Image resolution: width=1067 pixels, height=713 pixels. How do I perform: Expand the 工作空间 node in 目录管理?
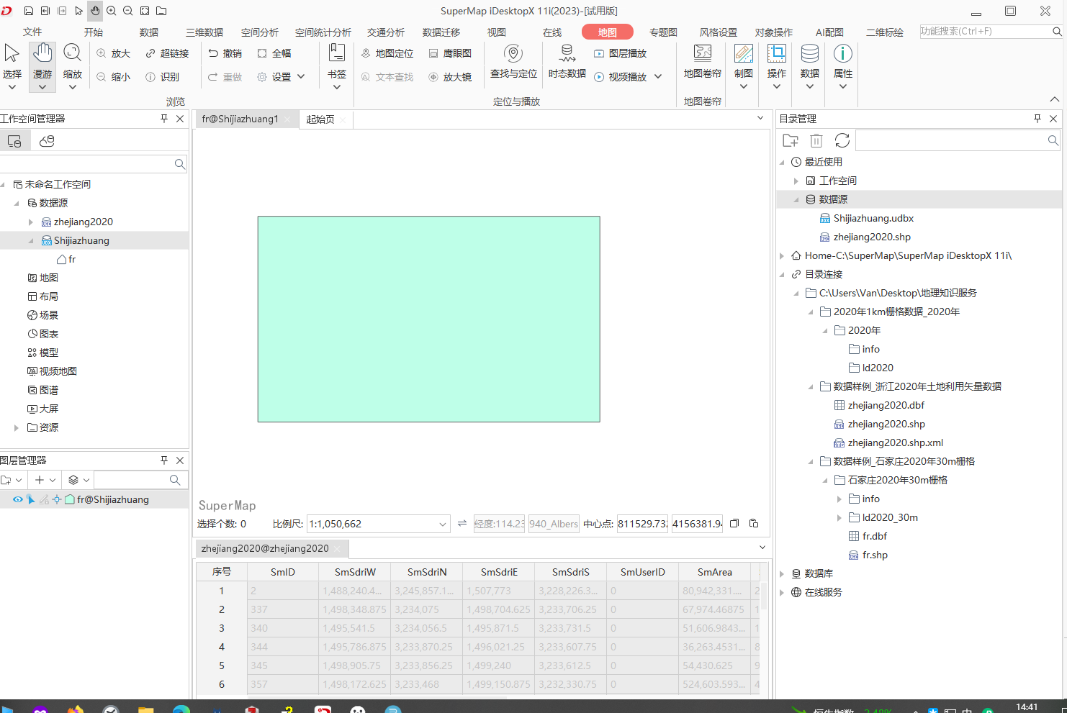point(796,181)
